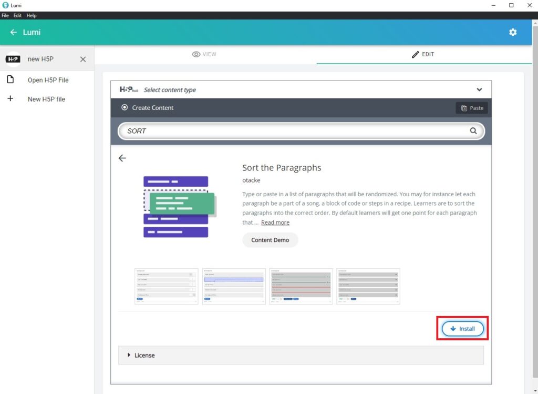Expand description with Read more link
Screen dimensions: 538x394
(275, 223)
